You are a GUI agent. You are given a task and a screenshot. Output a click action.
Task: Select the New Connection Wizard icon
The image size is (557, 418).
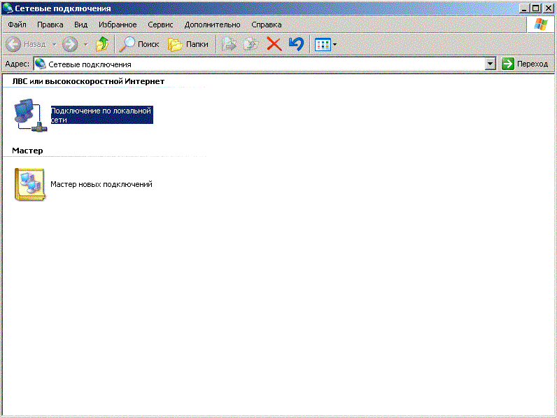30,184
